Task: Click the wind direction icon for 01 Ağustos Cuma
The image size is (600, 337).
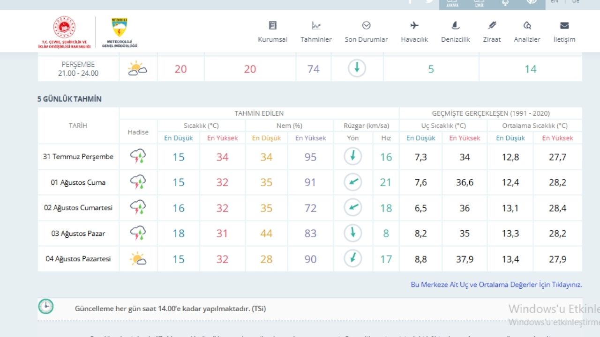Action: [x=352, y=182]
